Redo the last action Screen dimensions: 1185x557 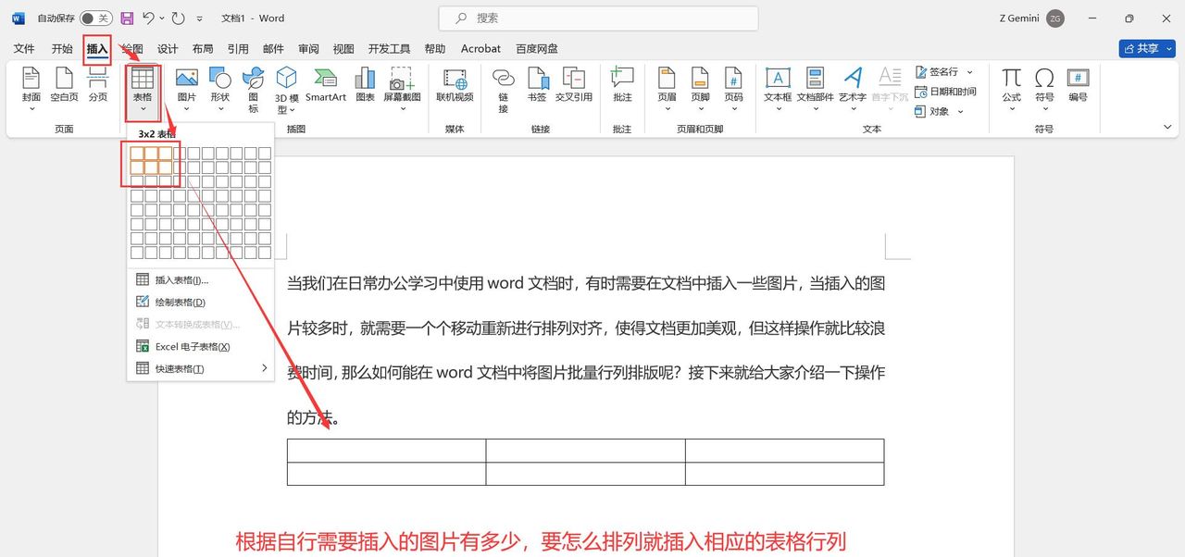179,19
